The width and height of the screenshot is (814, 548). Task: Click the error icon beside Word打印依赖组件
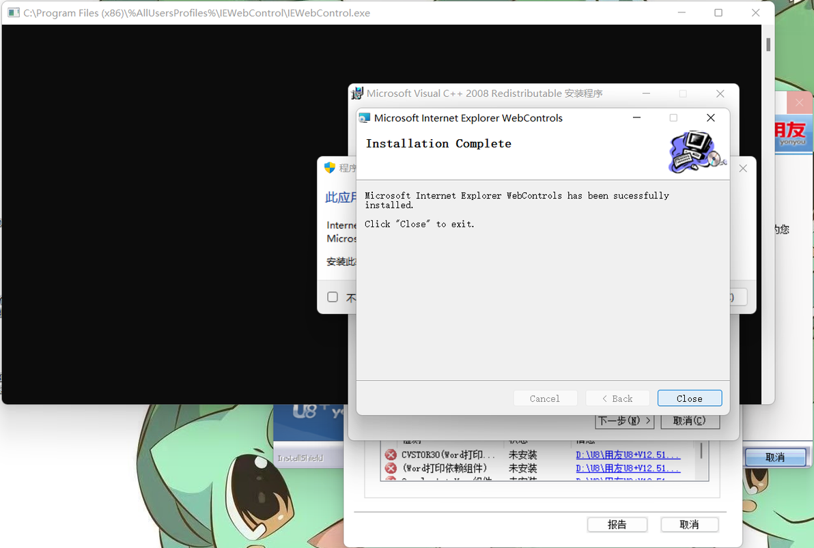point(391,468)
